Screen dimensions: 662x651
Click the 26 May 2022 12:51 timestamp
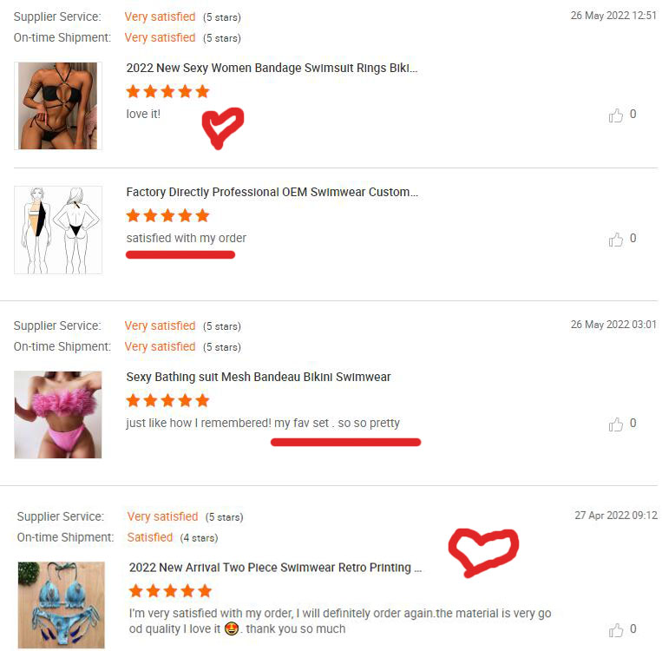click(x=613, y=16)
